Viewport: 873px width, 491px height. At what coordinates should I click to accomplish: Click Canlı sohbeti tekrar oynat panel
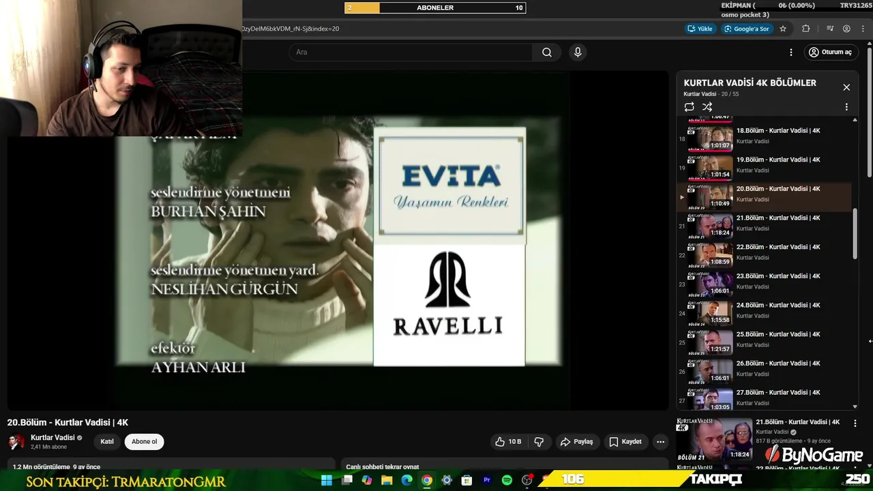click(504, 465)
